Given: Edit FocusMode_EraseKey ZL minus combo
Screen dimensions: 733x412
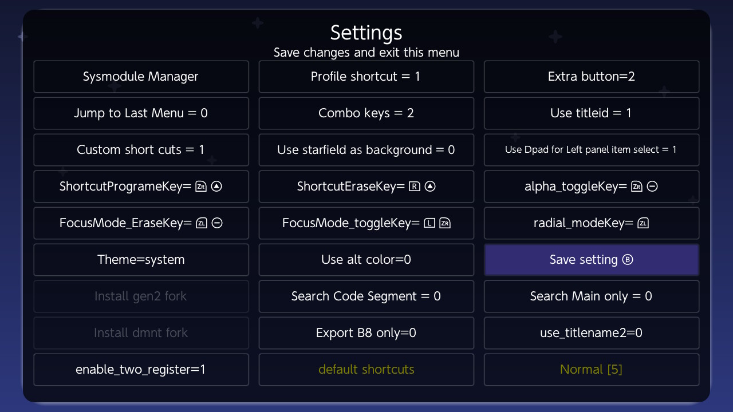Looking at the screenshot, I should 141,223.
